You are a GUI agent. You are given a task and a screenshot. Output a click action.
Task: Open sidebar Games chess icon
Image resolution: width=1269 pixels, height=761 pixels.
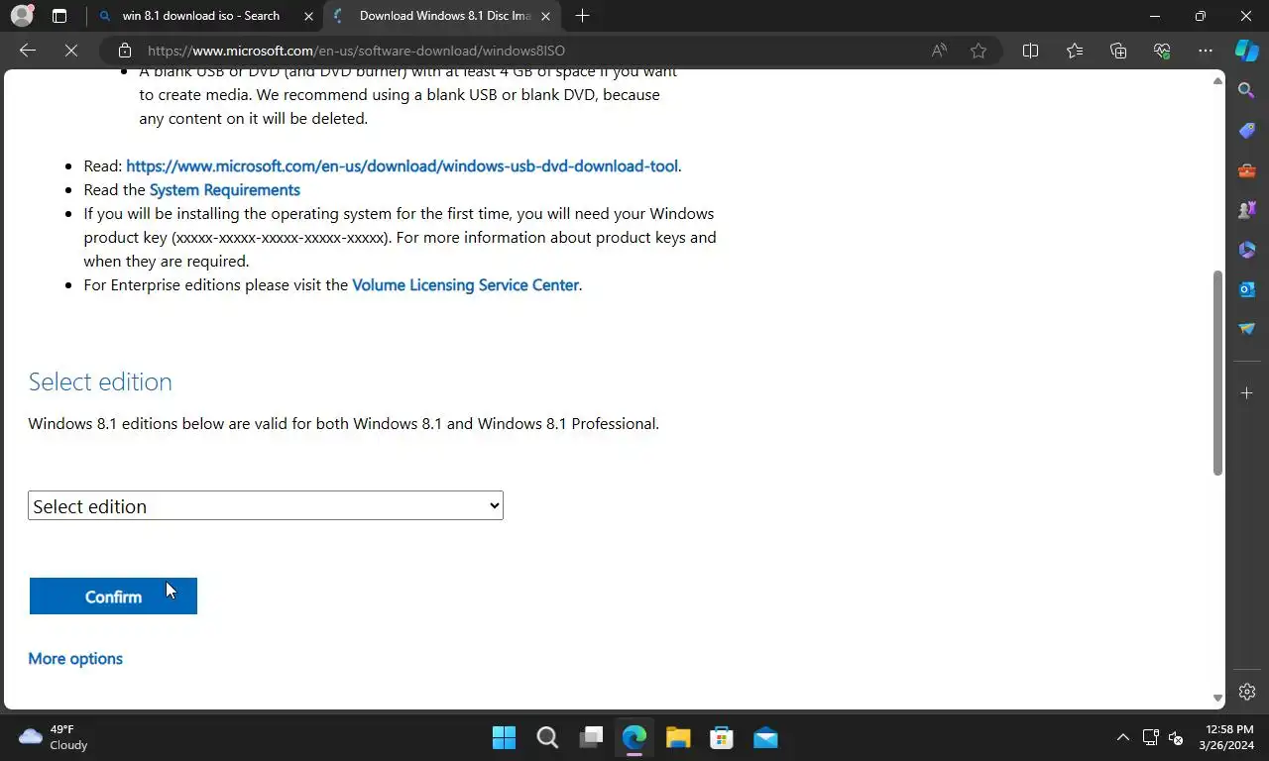click(x=1247, y=210)
